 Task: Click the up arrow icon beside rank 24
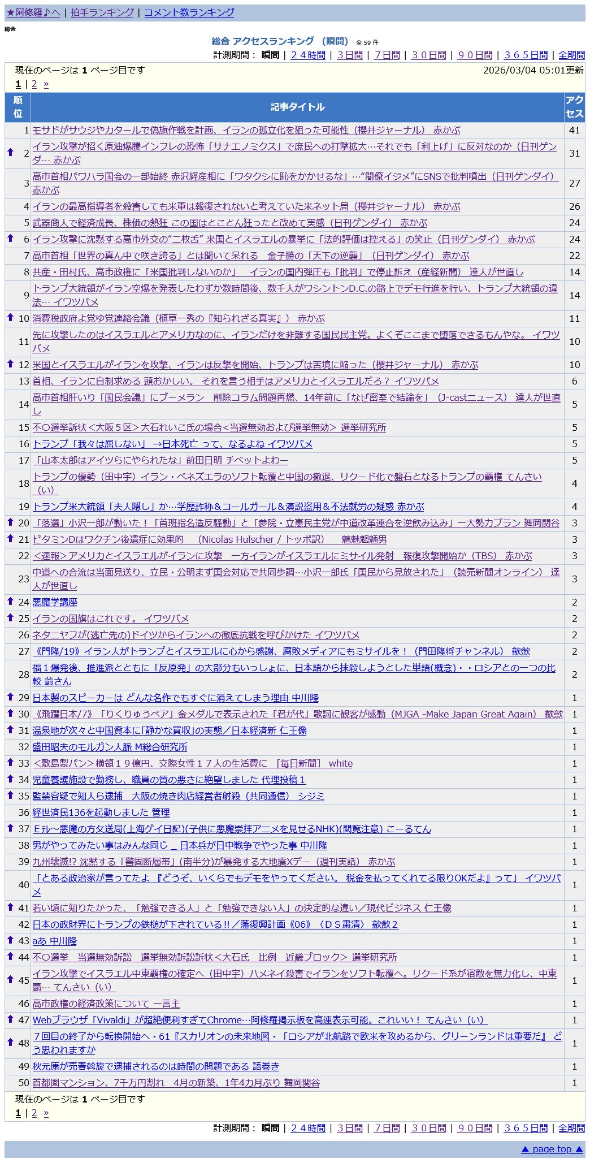pyautogui.click(x=10, y=601)
